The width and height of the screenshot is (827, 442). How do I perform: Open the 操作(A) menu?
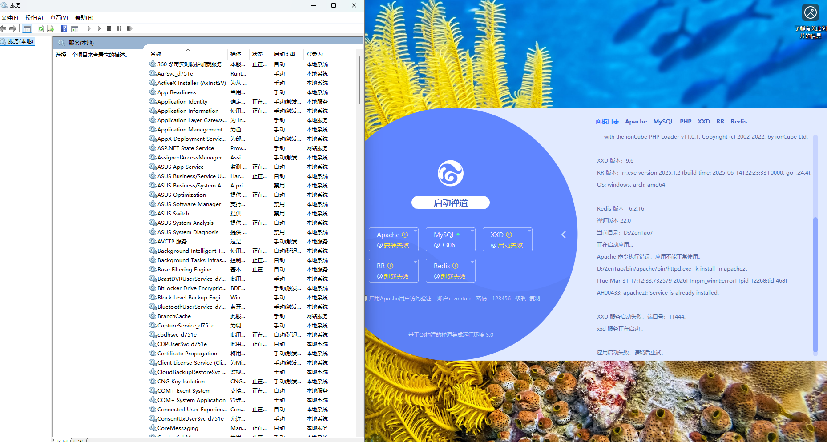pos(34,18)
